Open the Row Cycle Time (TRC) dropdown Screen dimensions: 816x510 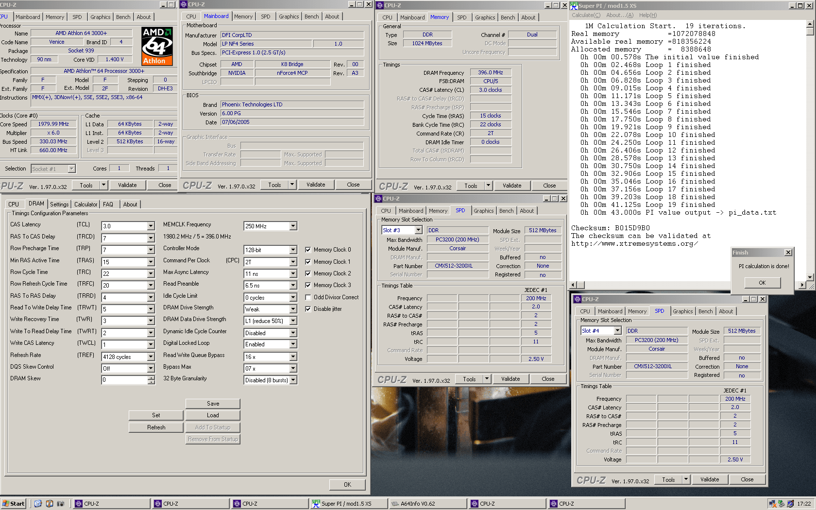(x=151, y=274)
